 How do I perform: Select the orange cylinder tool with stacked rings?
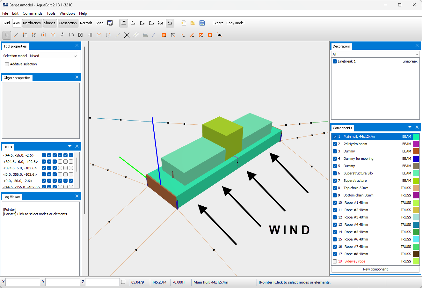[x=53, y=35]
